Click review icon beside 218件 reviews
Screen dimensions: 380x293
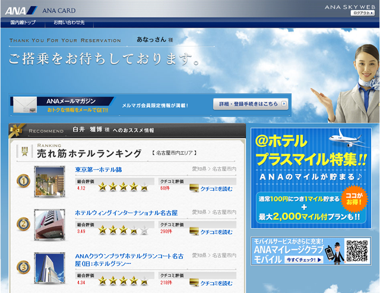(x=194, y=282)
